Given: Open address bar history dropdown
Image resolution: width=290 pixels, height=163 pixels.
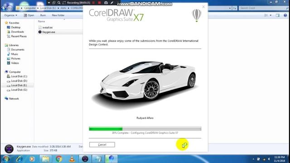Looking at the screenshot, I should pos(230,8).
